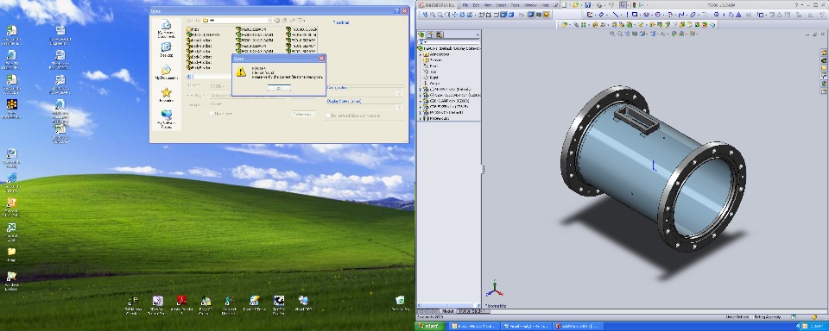
Task: Select the Line sketch tool
Action: [616, 15]
